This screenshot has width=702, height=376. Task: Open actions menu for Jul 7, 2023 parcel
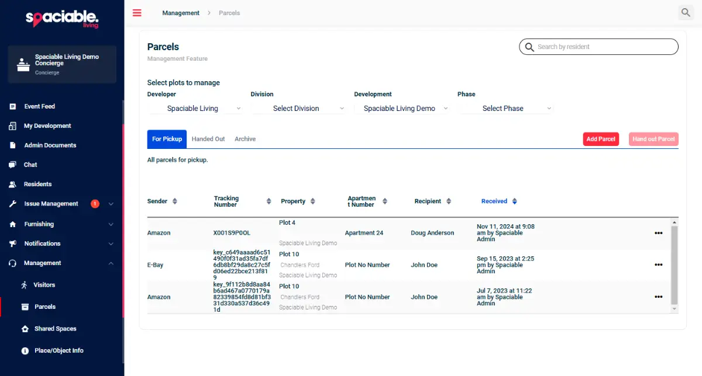tap(658, 297)
